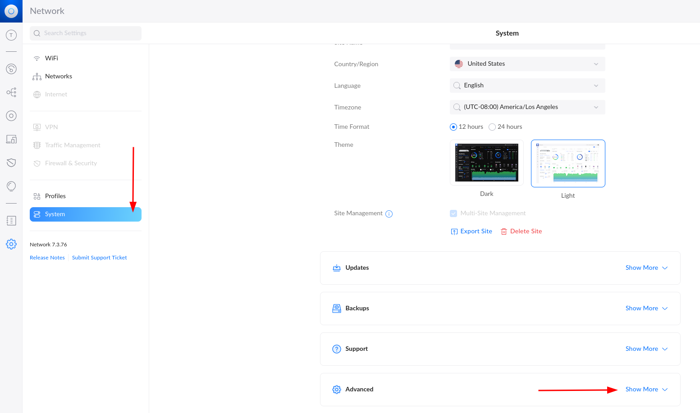Expand Advanced section with Show More
This screenshot has height=413, width=700.
click(646, 389)
